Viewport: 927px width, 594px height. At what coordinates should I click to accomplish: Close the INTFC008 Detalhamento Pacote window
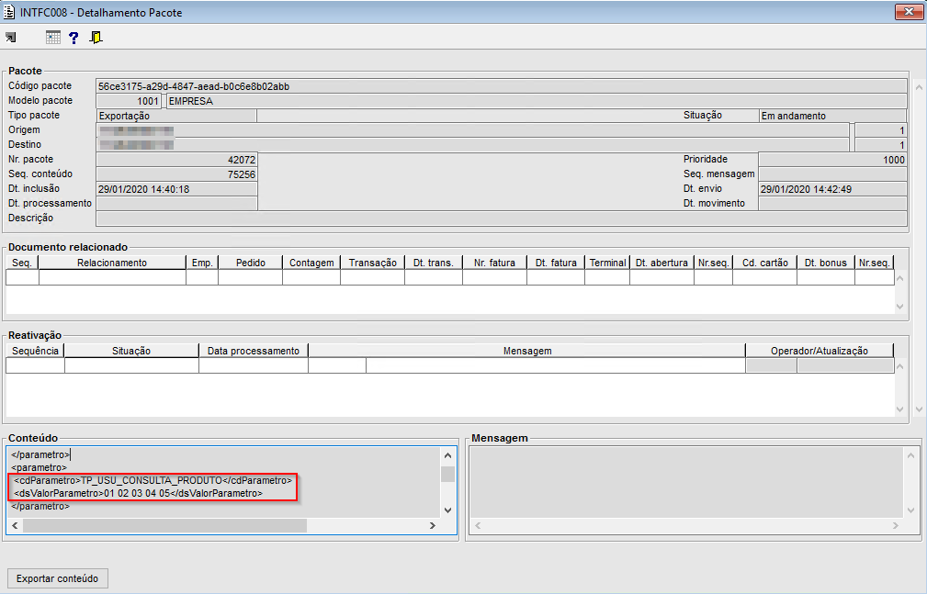pyautogui.click(x=909, y=11)
